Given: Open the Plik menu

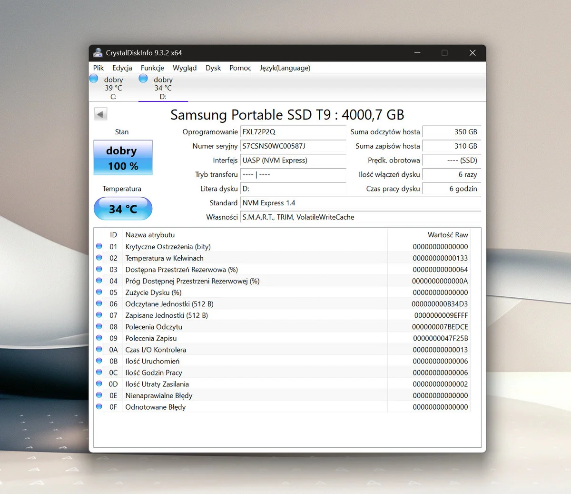Looking at the screenshot, I should 98,68.
